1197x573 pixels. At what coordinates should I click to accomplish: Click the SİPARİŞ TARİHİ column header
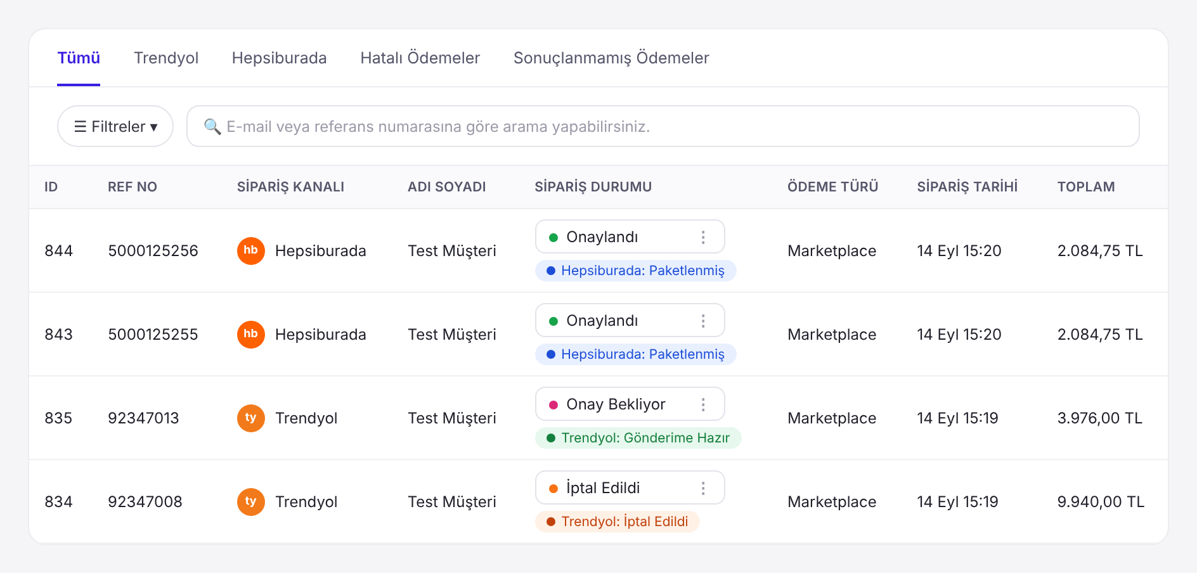pos(967,186)
